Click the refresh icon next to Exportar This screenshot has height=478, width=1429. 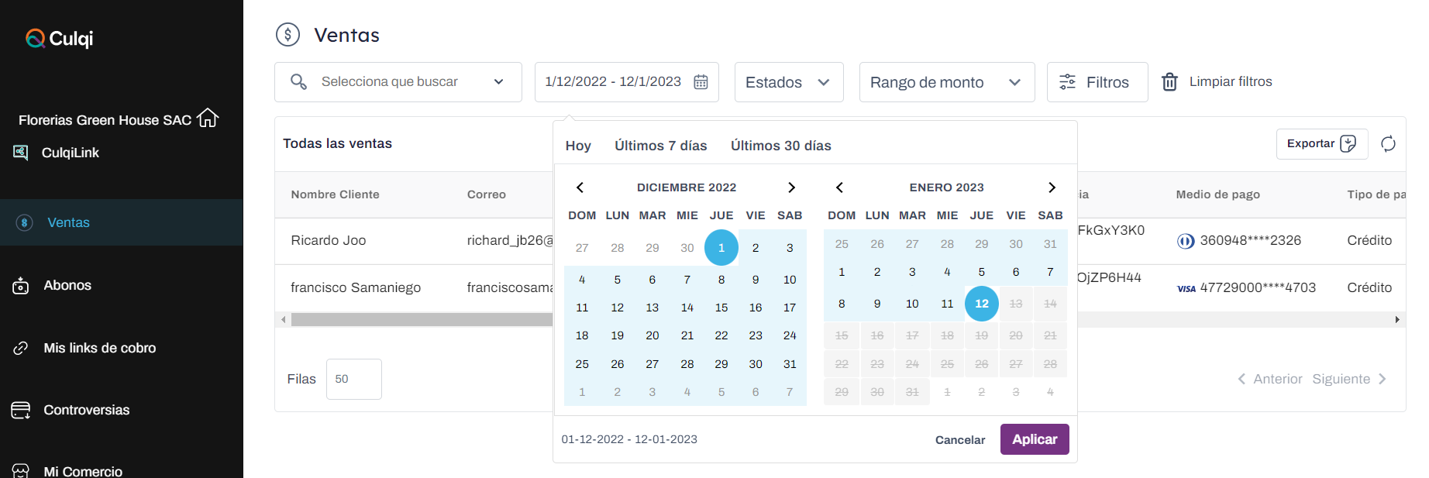click(1388, 143)
